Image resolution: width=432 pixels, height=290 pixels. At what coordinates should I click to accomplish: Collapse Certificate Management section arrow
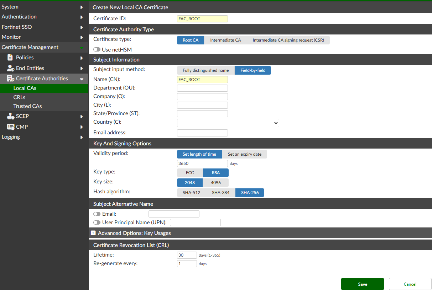82,48
